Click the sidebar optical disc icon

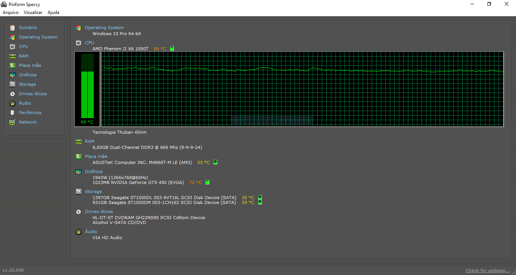click(12, 94)
